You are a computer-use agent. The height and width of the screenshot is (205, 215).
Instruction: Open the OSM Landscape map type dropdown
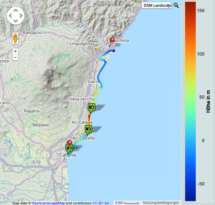point(156,5)
